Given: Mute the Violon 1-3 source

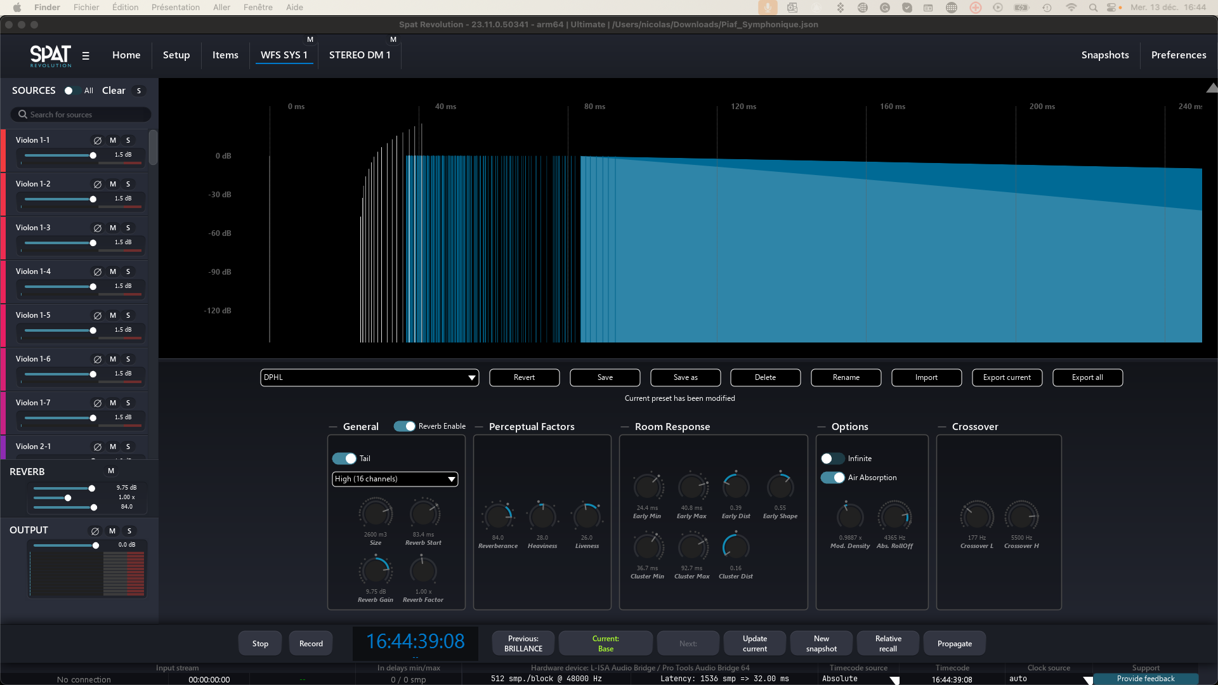Looking at the screenshot, I should [113, 228].
